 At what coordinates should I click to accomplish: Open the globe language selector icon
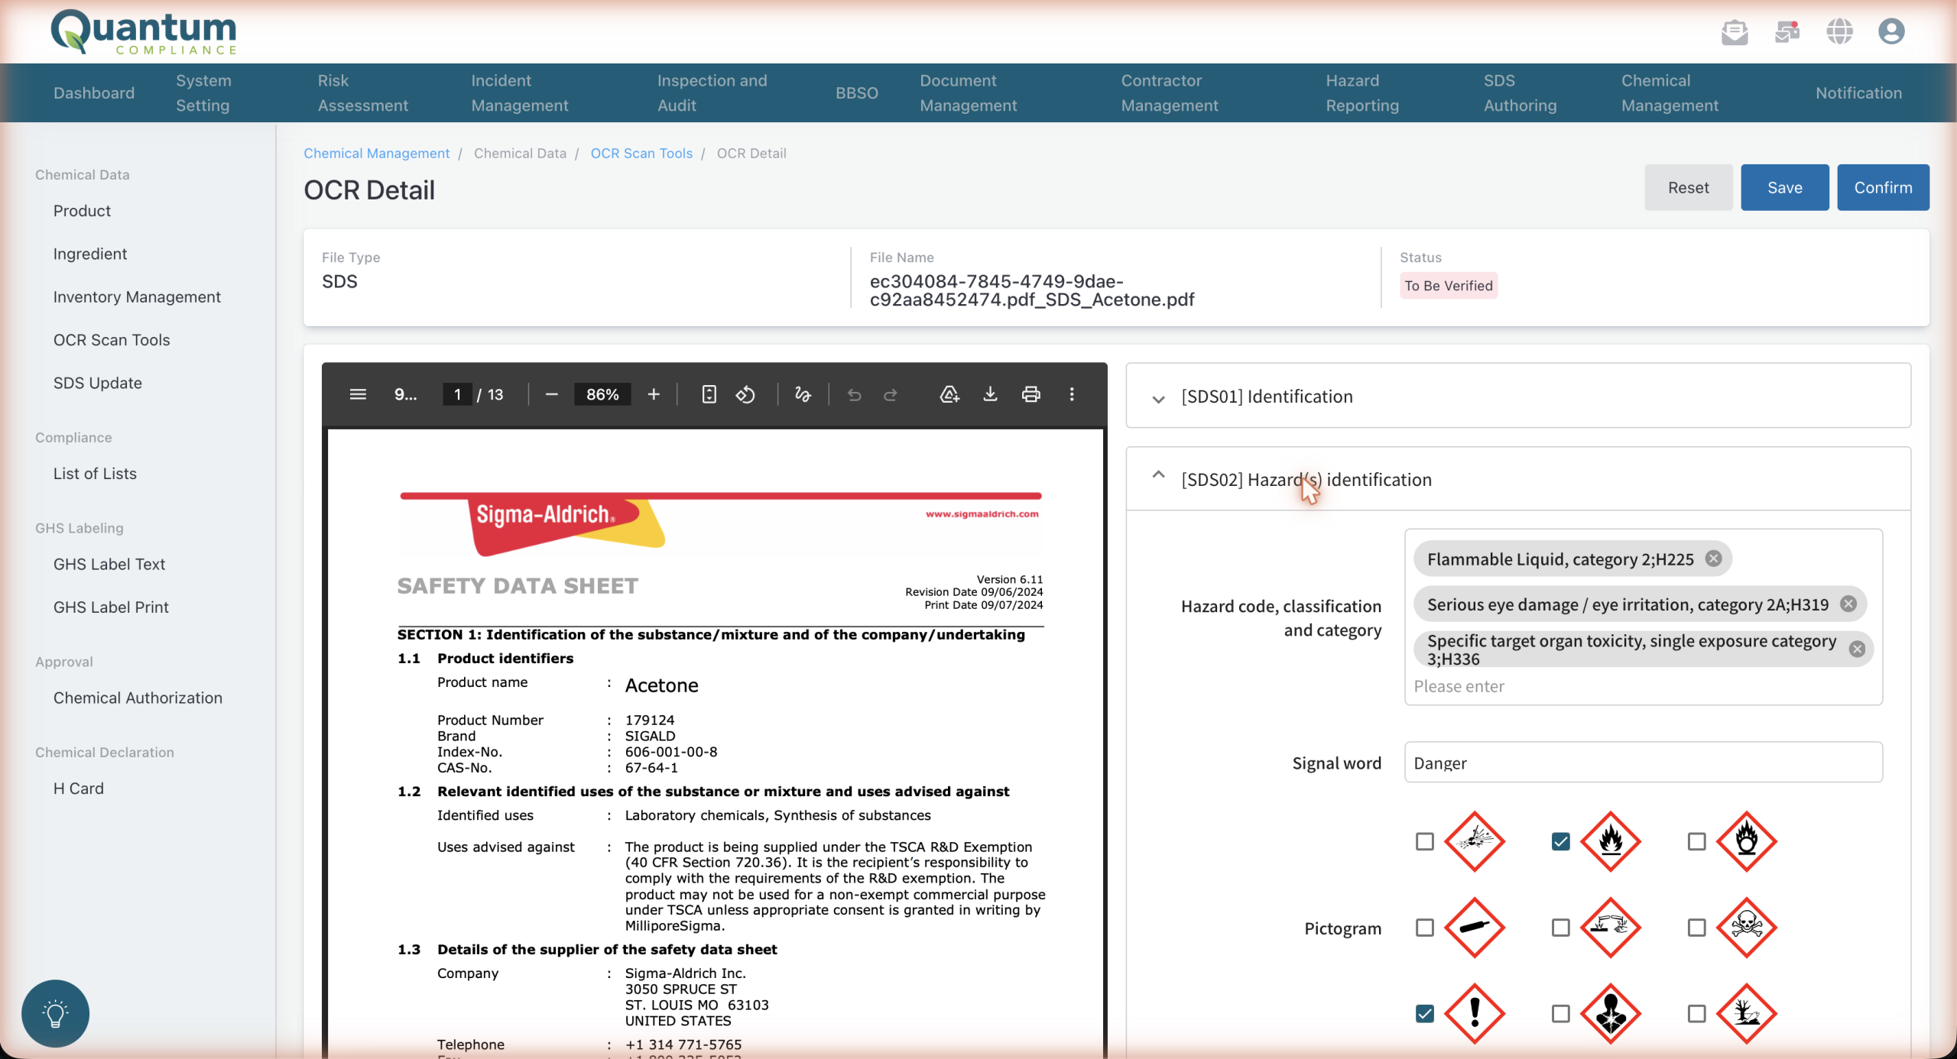[x=1839, y=32]
